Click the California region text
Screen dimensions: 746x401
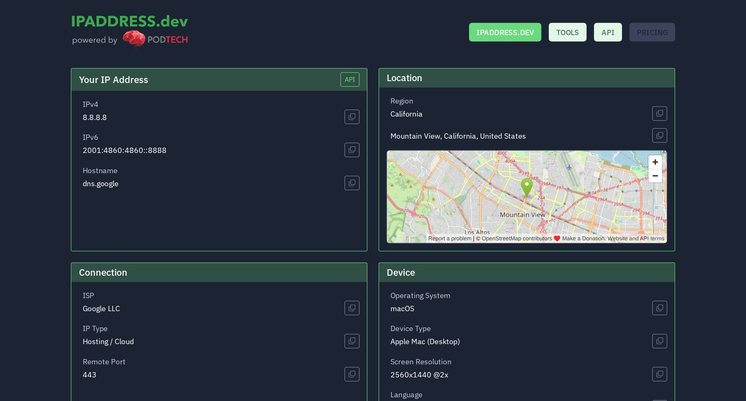tap(406, 114)
